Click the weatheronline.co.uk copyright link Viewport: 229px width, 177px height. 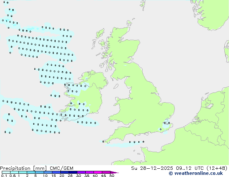[x=196, y=173]
